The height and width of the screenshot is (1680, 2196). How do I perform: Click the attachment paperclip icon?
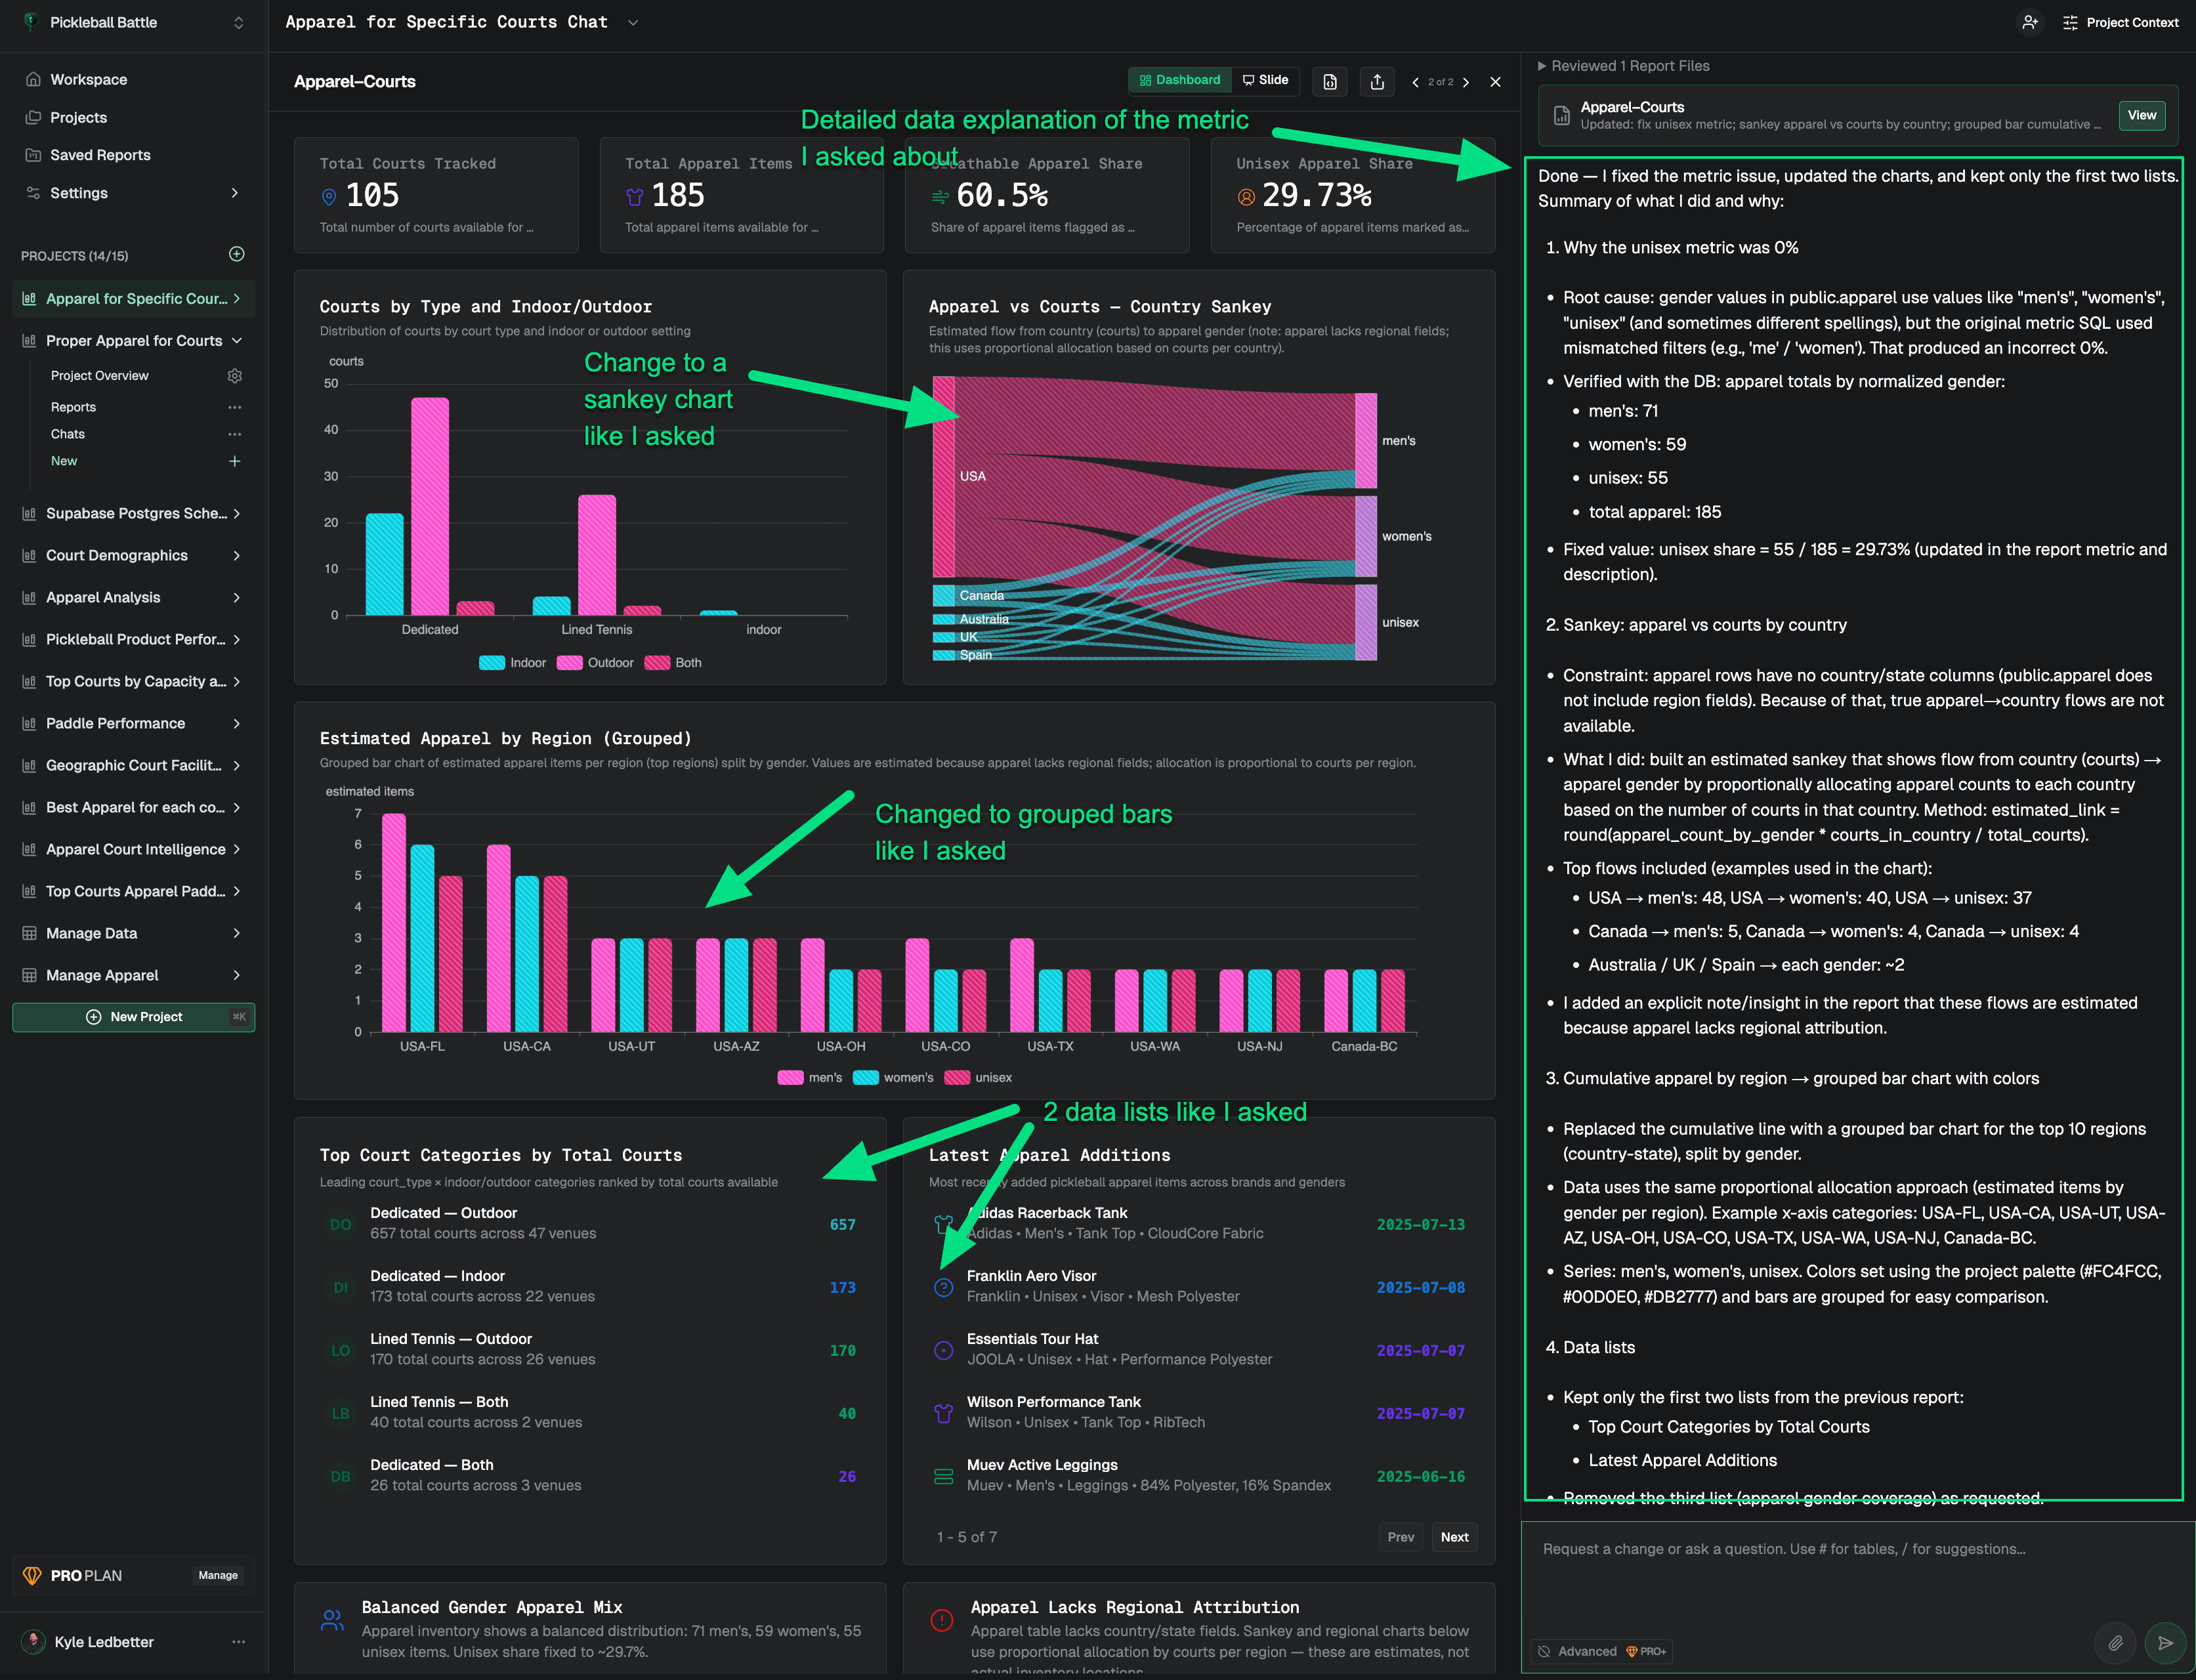2115,1643
